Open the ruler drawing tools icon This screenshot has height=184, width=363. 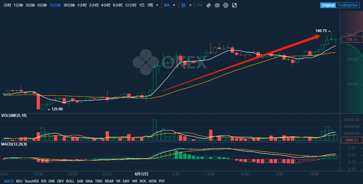[x=208, y=5]
